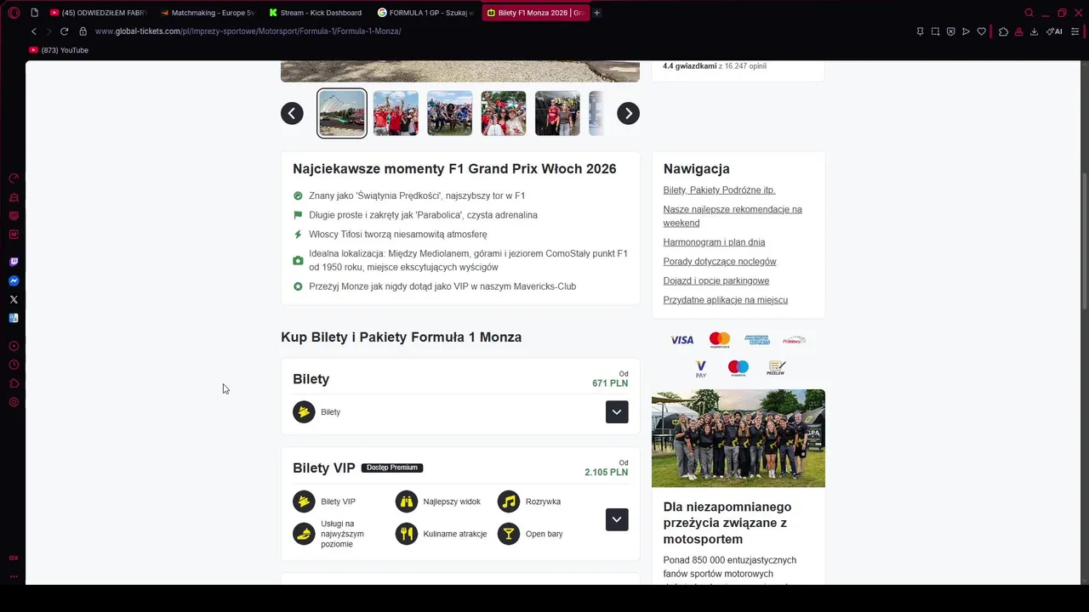Select the fifth gallery thumbnail
This screenshot has height=612, width=1089.
click(x=557, y=113)
